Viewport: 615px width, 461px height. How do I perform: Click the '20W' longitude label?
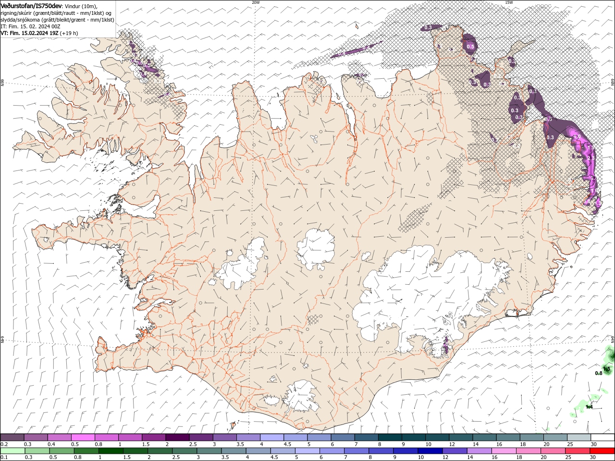pyautogui.click(x=256, y=2)
